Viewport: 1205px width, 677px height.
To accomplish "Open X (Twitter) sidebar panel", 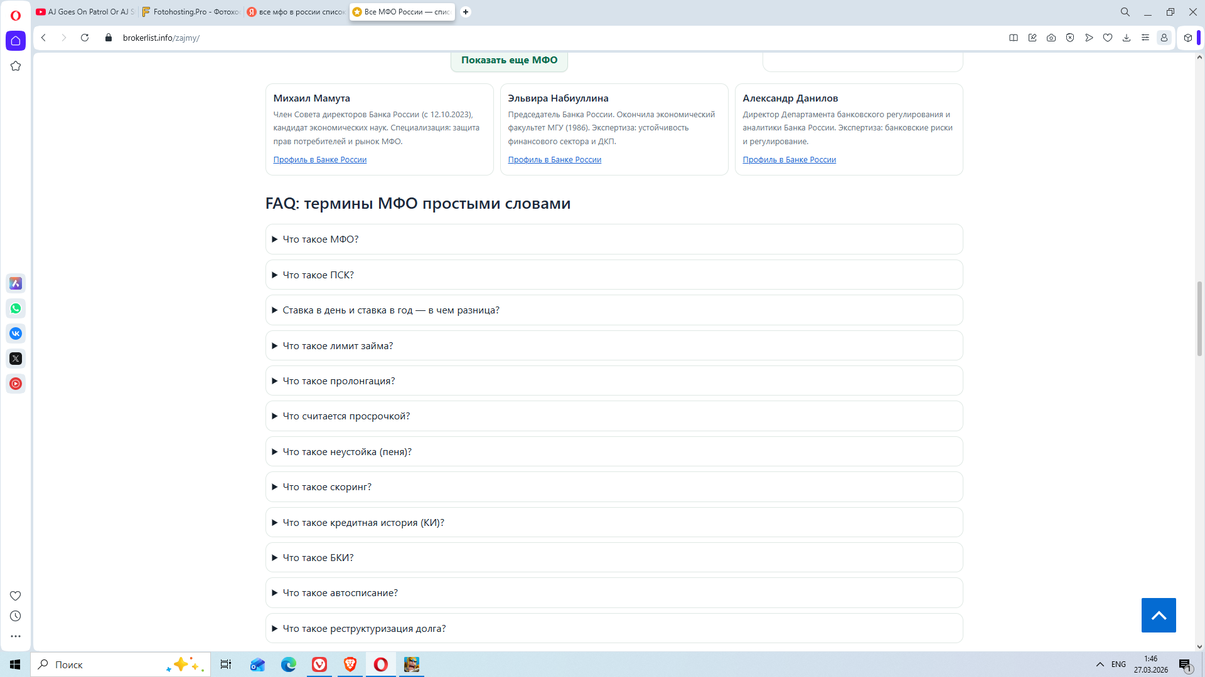I will click(x=16, y=359).
